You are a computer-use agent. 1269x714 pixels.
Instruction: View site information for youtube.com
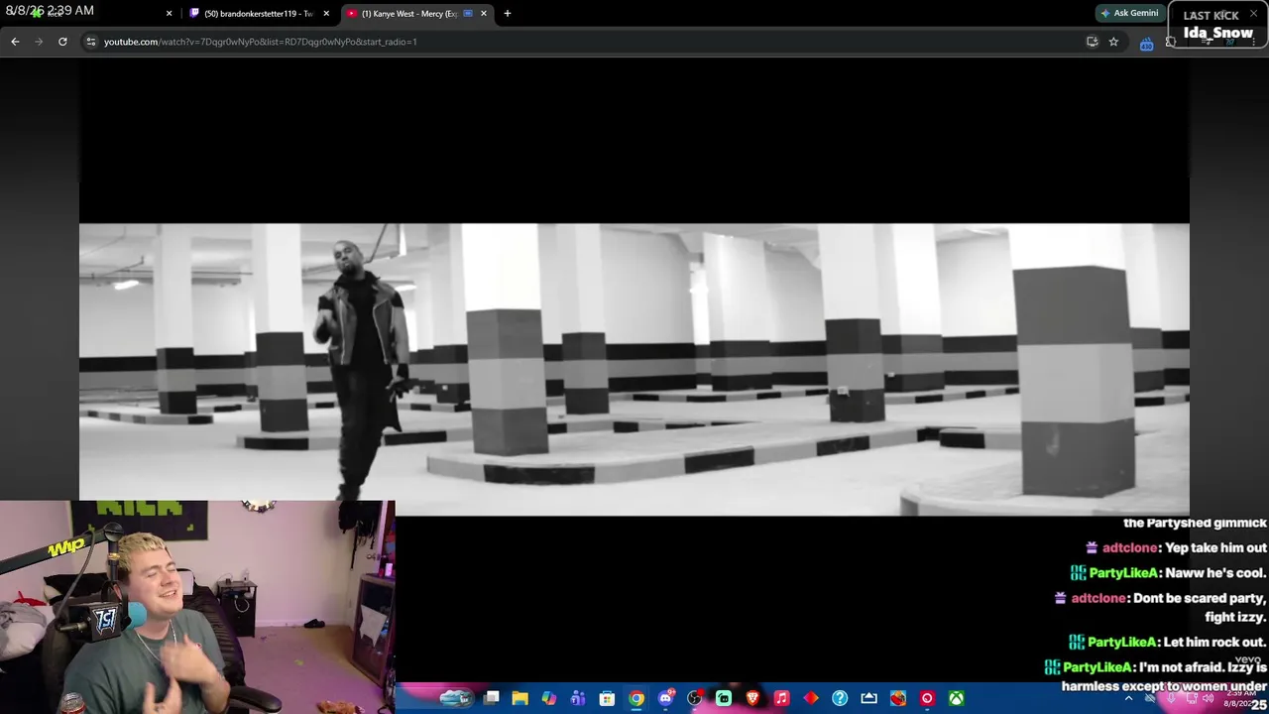pos(90,42)
